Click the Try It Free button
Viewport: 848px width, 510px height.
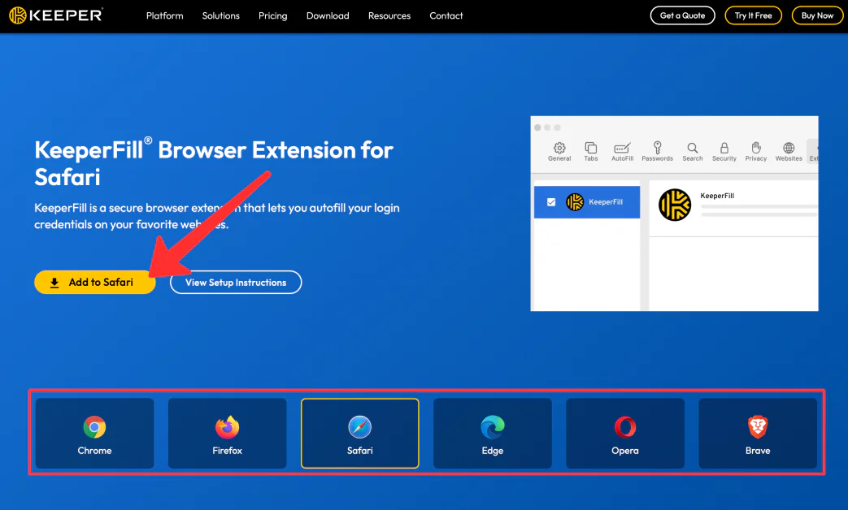[753, 15]
